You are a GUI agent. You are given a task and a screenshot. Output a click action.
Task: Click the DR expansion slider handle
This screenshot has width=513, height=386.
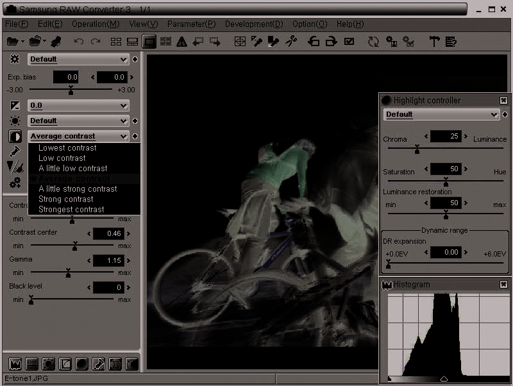388,264
